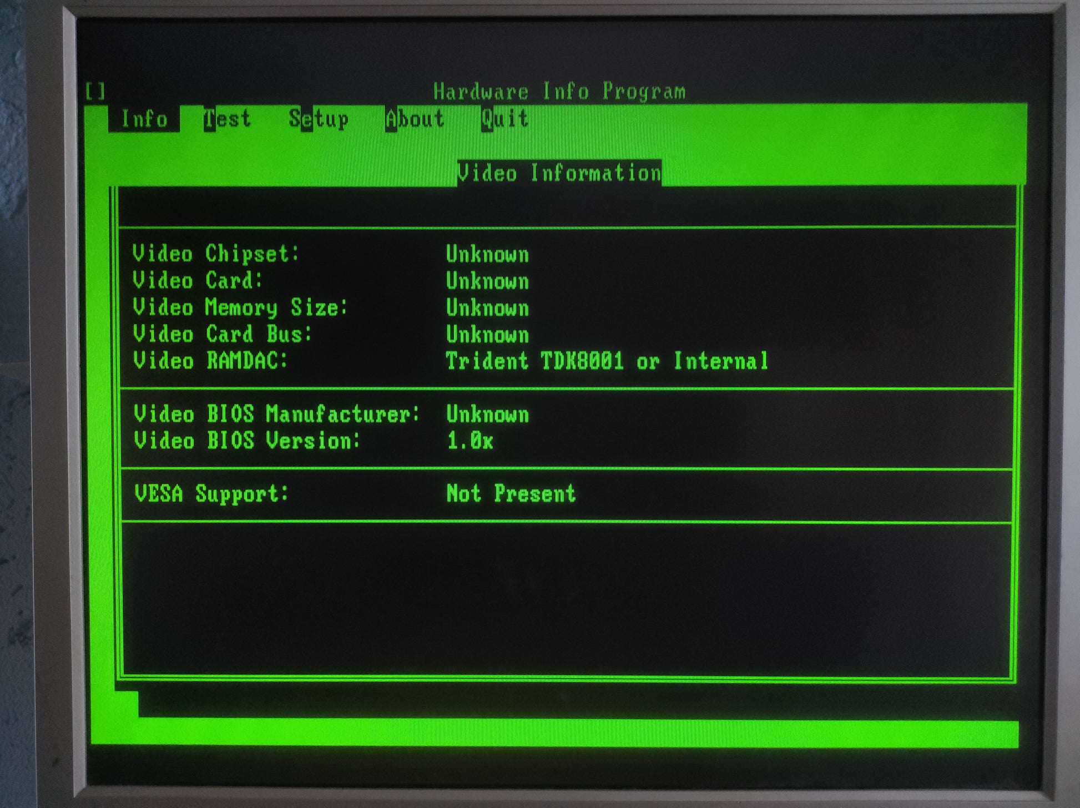Image resolution: width=1080 pixels, height=808 pixels.
Task: Click the Hardware Info Program title
Action: coord(559,92)
